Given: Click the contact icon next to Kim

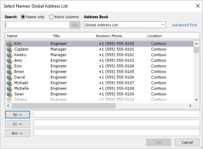Looking at the screenshot, I should [9, 44].
